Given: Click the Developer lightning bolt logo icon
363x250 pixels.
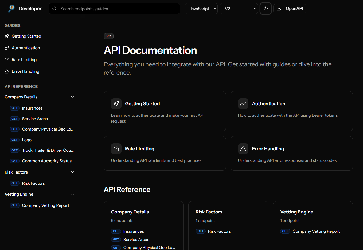Looking at the screenshot, I should (11, 8).
